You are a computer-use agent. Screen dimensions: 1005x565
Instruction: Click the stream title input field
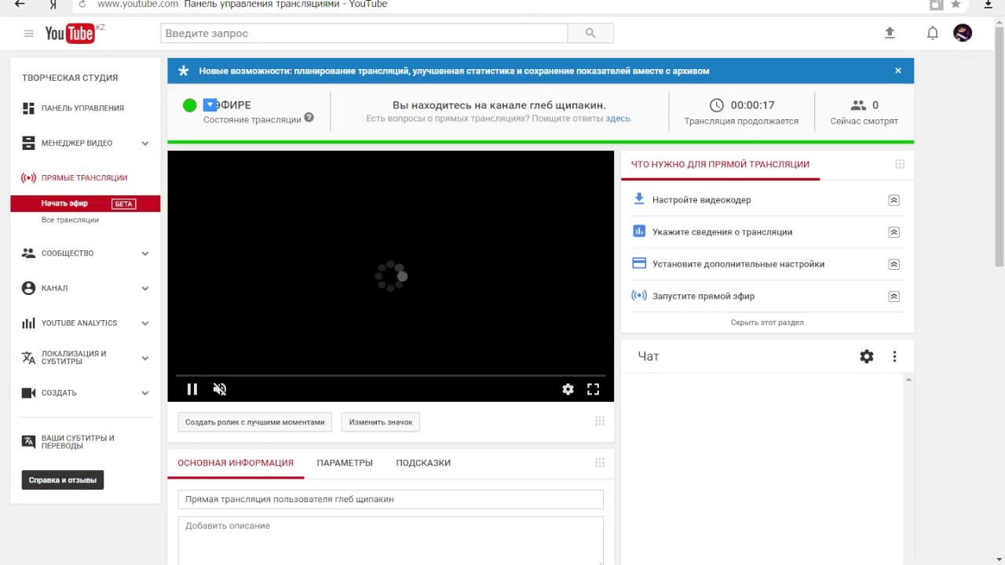(390, 499)
